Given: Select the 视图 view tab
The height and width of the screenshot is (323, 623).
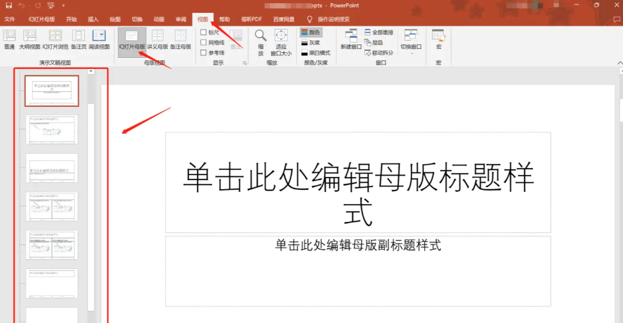Looking at the screenshot, I should pyautogui.click(x=203, y=19).
